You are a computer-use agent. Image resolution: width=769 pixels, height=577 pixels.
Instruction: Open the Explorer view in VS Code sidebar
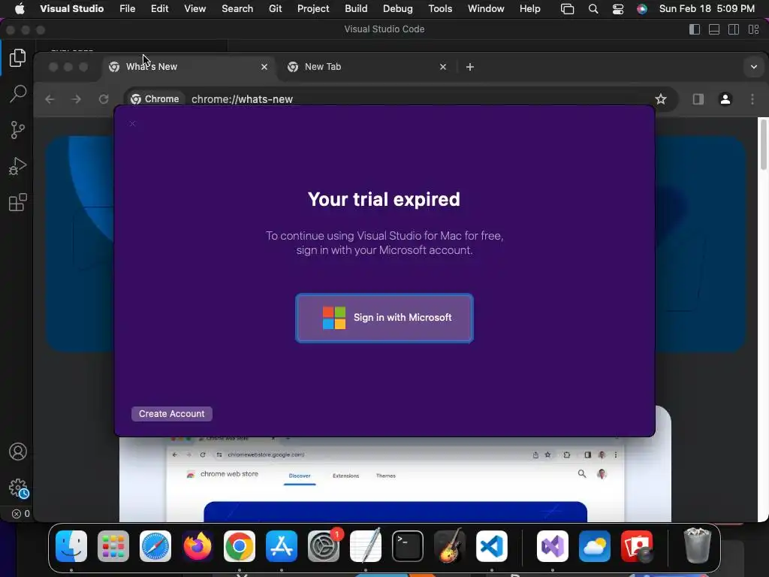tap(18, 58)
